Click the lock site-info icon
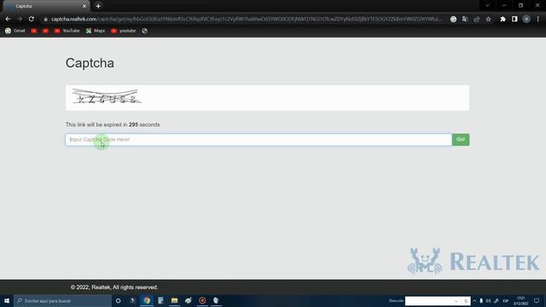The width and height of the screenshot is (546, 307). (45, 19)
